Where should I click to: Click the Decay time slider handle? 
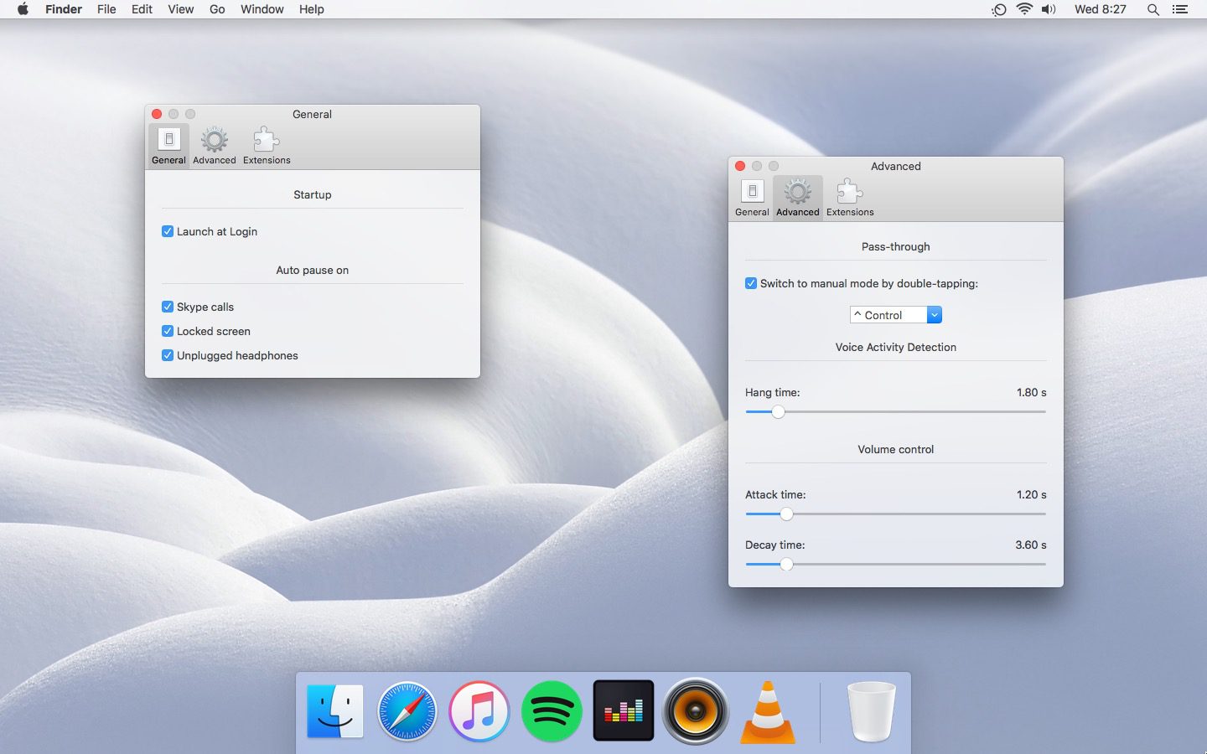coord(786,565)
